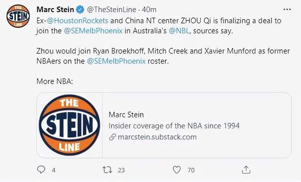Open the share tweet icon
301x182 pixels.
pyautogui.click(x=246, y=170)
